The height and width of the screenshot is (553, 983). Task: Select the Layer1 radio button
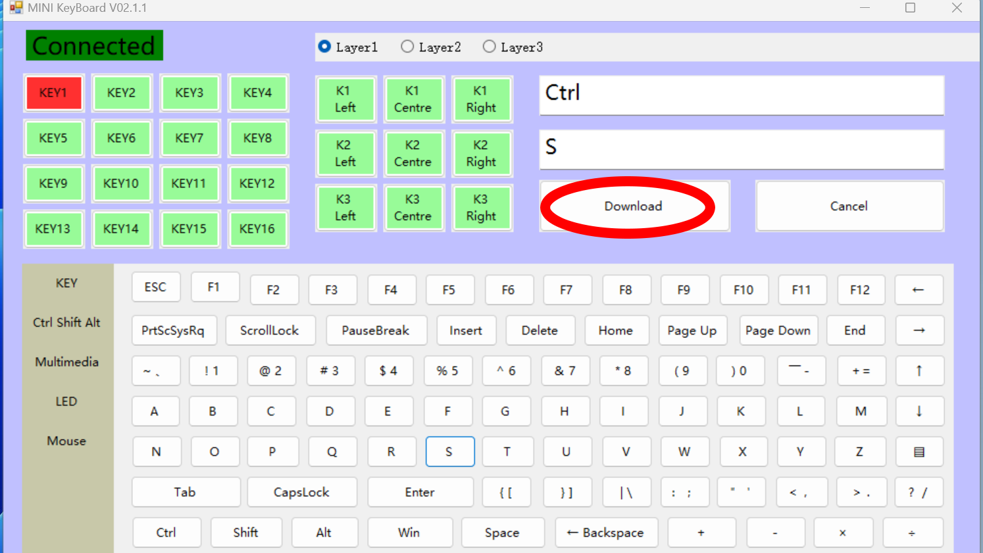325,47
